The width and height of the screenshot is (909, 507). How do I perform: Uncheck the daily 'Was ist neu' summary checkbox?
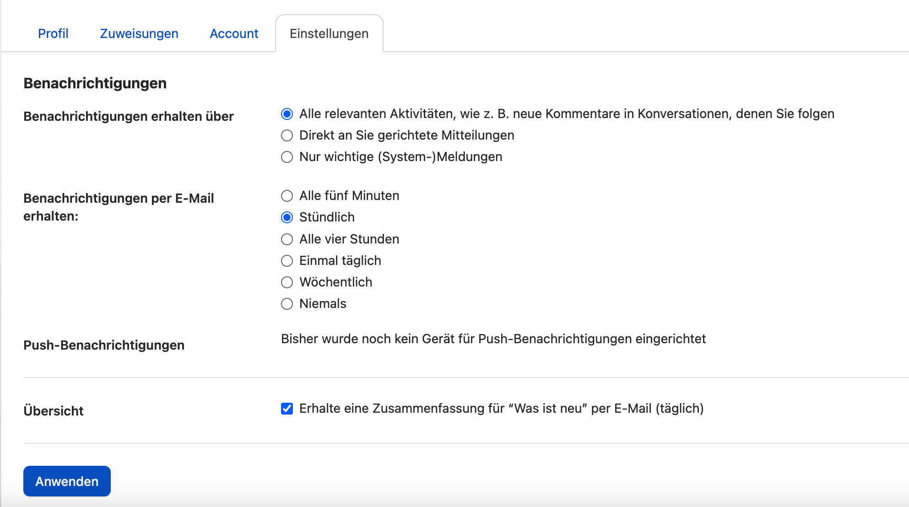tap(287, 409)
